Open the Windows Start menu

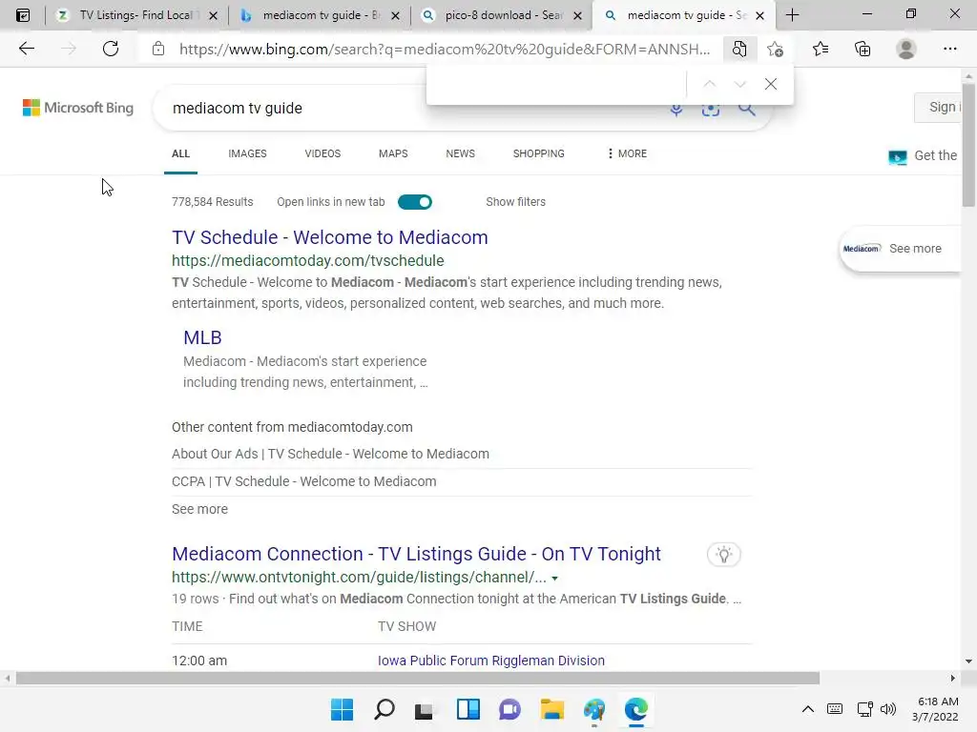pyautogui.click(x=343, y=709)
